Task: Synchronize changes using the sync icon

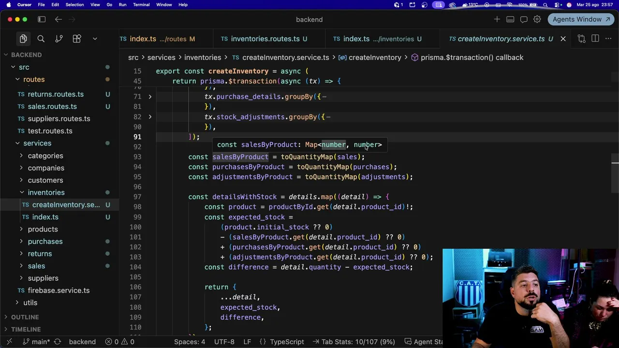Action: (x=57, y=342)
